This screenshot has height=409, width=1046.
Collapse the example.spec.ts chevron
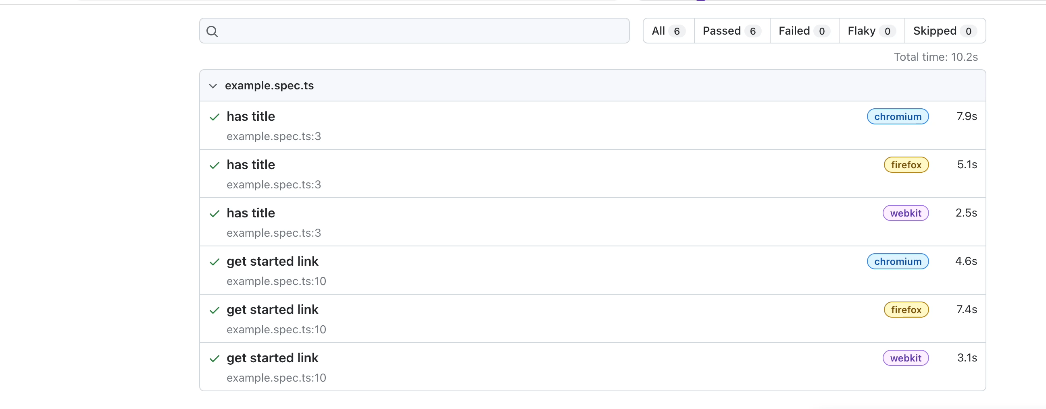213,86
